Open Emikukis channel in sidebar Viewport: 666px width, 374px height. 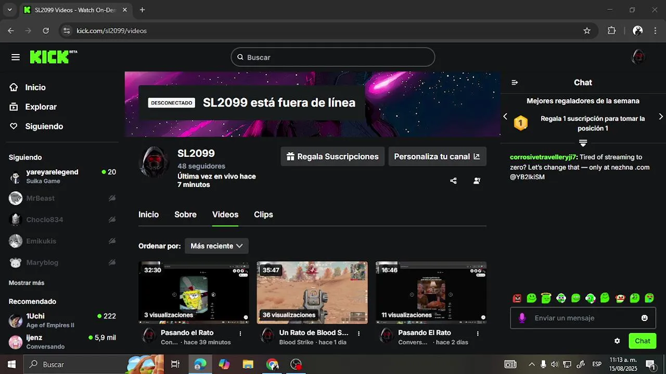pyautogui.click(x=62, y=241)
